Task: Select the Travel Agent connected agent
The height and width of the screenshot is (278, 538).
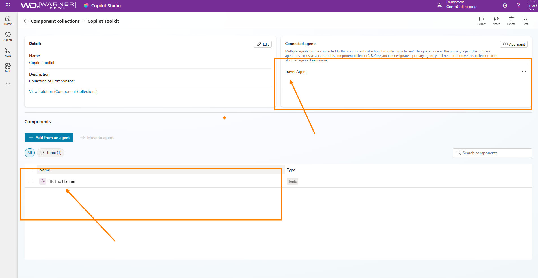Action: click(x=296, y=72)
